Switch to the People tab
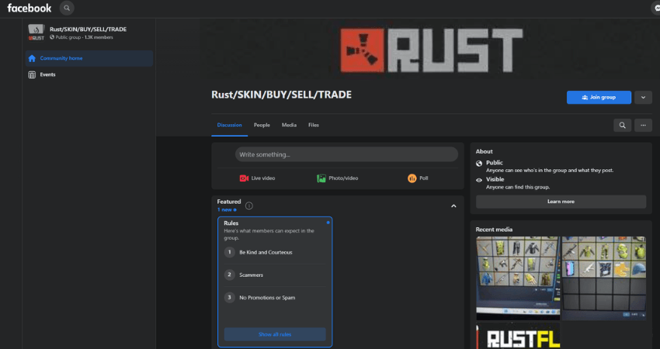Viewport: 660px width, 349px height. click(x=262, y=125)
